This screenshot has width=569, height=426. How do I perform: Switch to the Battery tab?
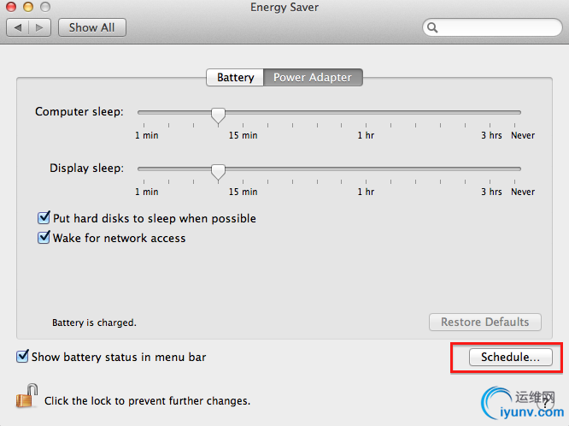(x=235, y=78)
